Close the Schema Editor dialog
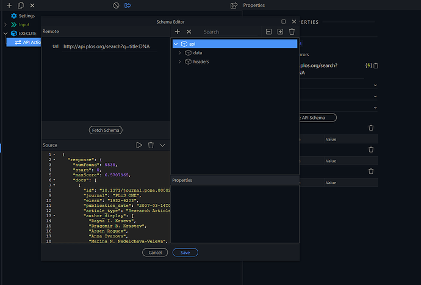Image resolution: width=421 pixels, height=285 pixels. click(x=294, y=21)
